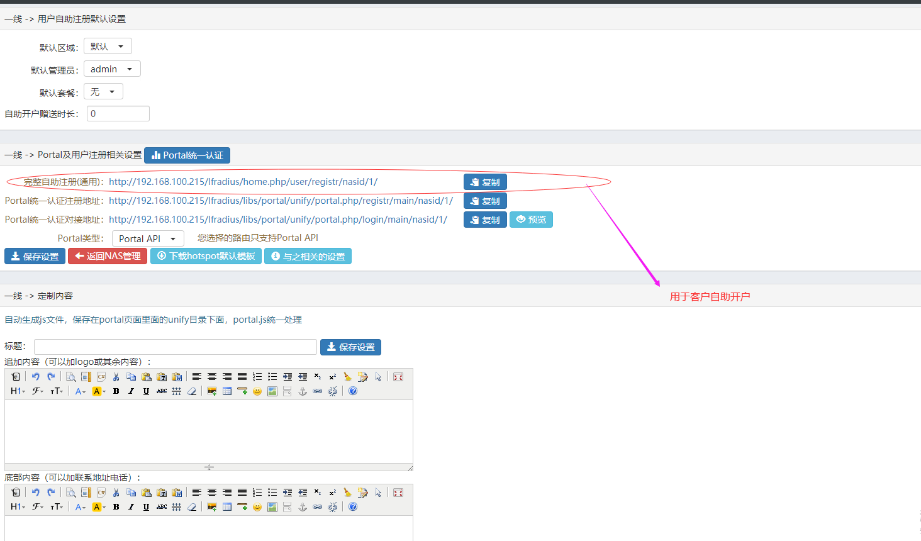Click the red 返回NAS管理 button
Screen dimensions: 921x541
coord(108,257)
